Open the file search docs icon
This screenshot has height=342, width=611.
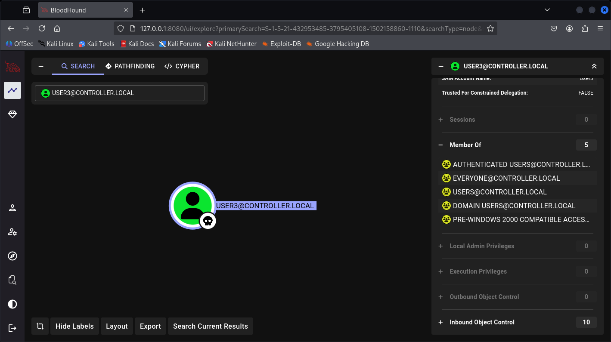(x=12, y=280)
